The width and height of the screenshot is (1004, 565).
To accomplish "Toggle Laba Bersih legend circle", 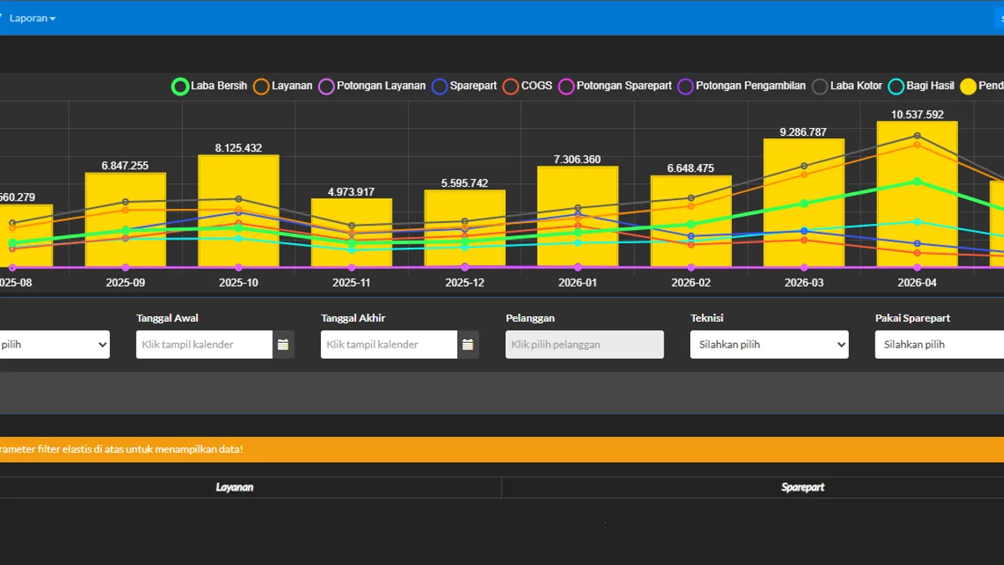I will pos(180,86).
